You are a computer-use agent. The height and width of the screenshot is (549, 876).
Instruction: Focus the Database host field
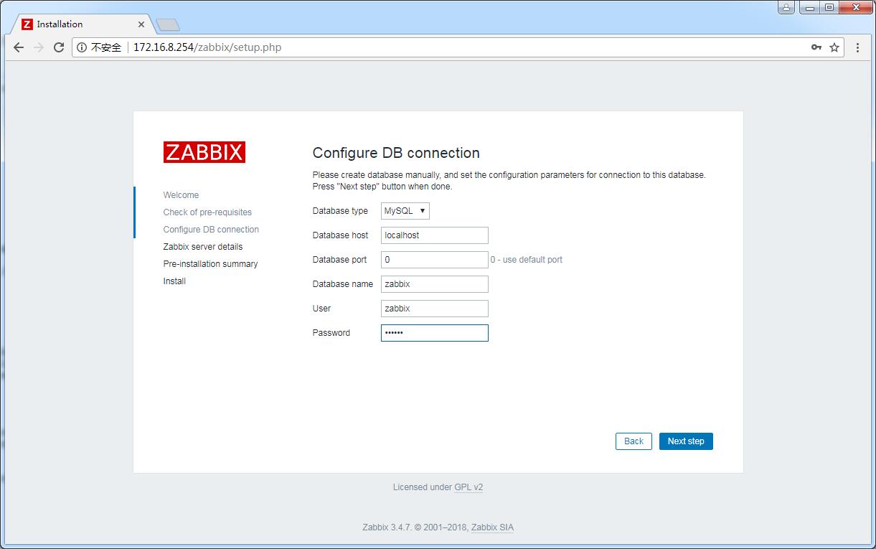[x=434, y=235]
